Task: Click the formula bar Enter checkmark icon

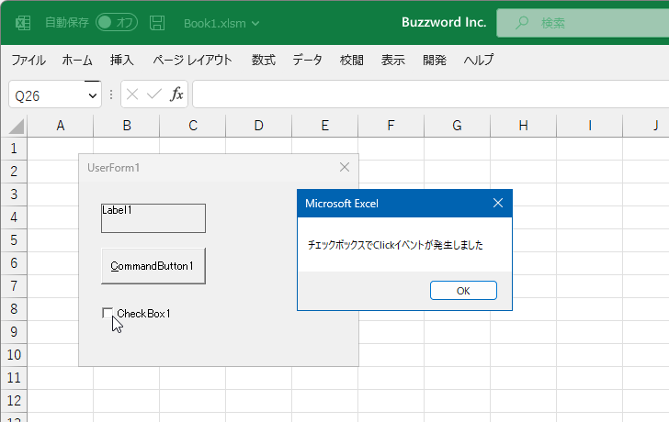Action: [154, 94]
